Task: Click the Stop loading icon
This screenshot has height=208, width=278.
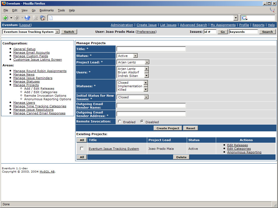Action: [35, 18]
